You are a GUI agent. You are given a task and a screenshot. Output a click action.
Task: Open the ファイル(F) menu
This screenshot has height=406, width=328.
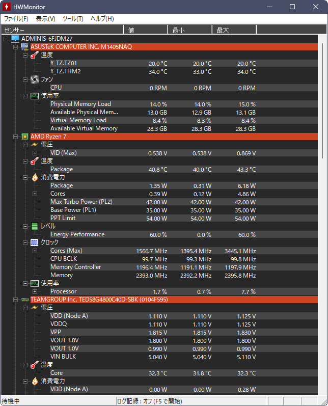[x=16, y=19]
